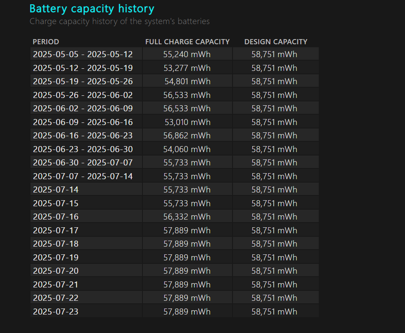Select the 2025-07-14 single-day row date

55,189
